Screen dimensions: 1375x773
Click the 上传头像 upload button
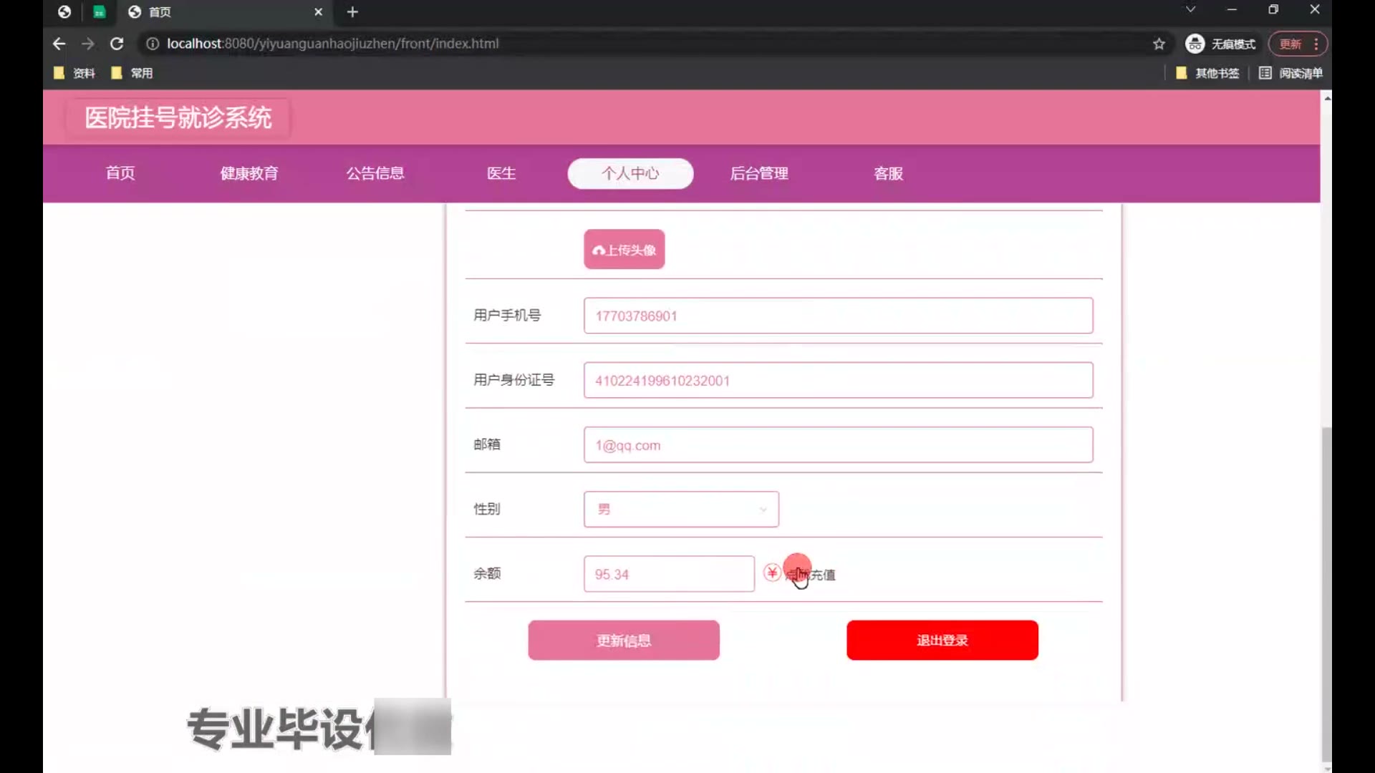coord(624,250)
